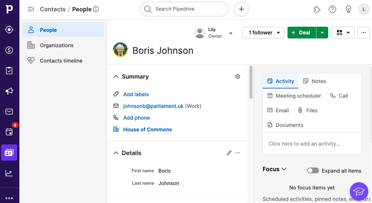
Task: Open the Meeting scheduler tab
Action: pyautogui.click(x=294, y=96)
